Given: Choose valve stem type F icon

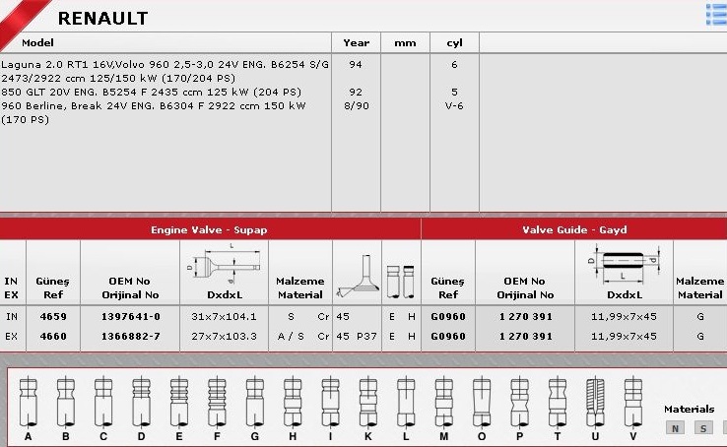Looking at the screenshot, I should pyautogui.click(x=216, y=404).
